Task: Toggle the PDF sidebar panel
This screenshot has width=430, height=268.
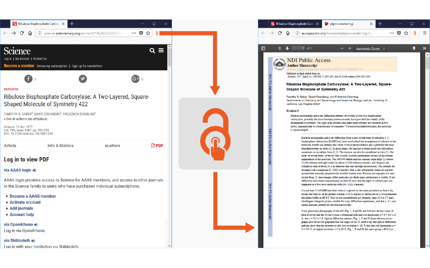Action: [x=263, y=48]
